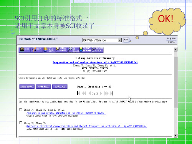Click the GO button
Image resolution: width=192 pixels, height=144 pixels.
[126, 40]
